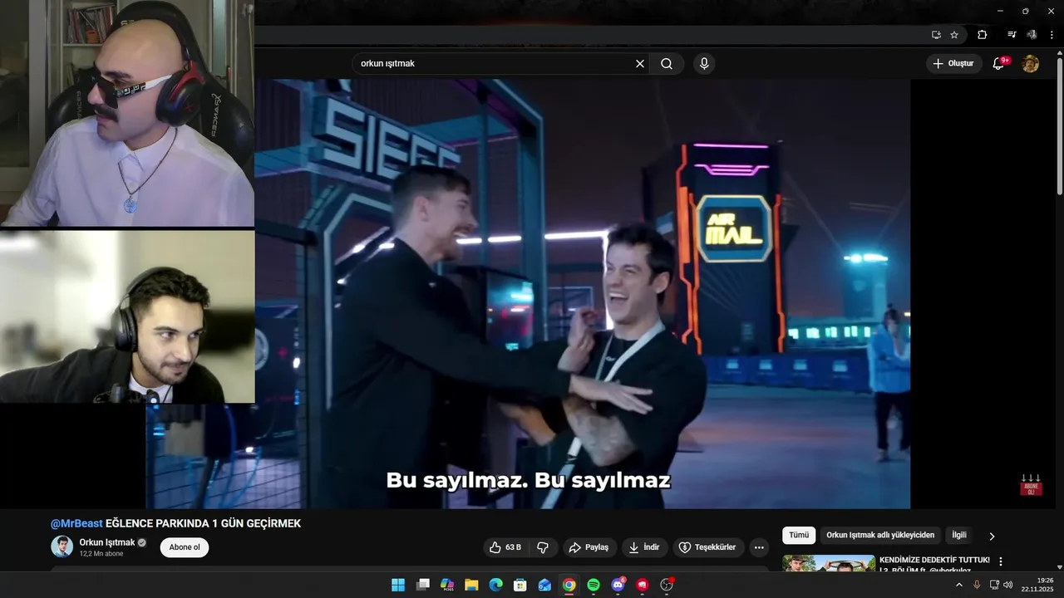Open Chrome media controls icon
This screenshot has width=1064, height=598.
coord(1012,35)
